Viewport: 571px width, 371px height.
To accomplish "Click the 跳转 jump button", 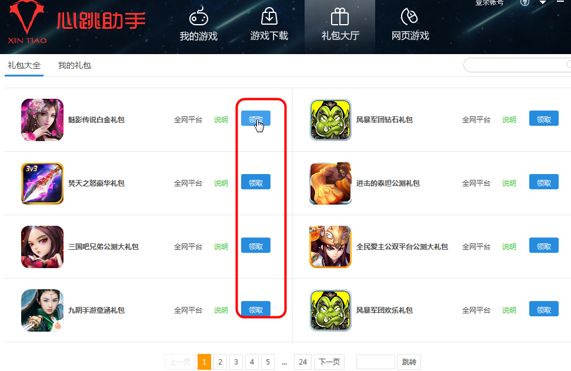I will pos(409,362).
